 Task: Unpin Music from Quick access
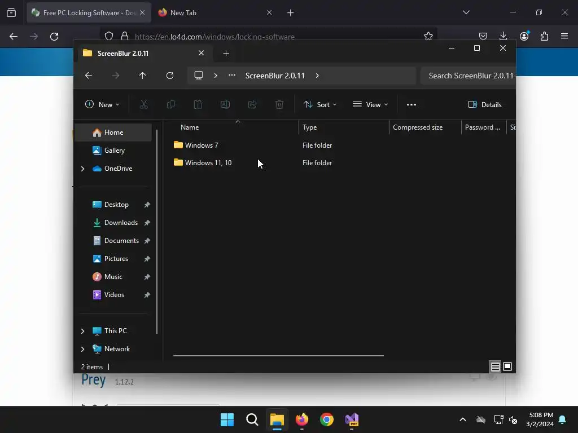pyautogui.click(x=147, y=277)
